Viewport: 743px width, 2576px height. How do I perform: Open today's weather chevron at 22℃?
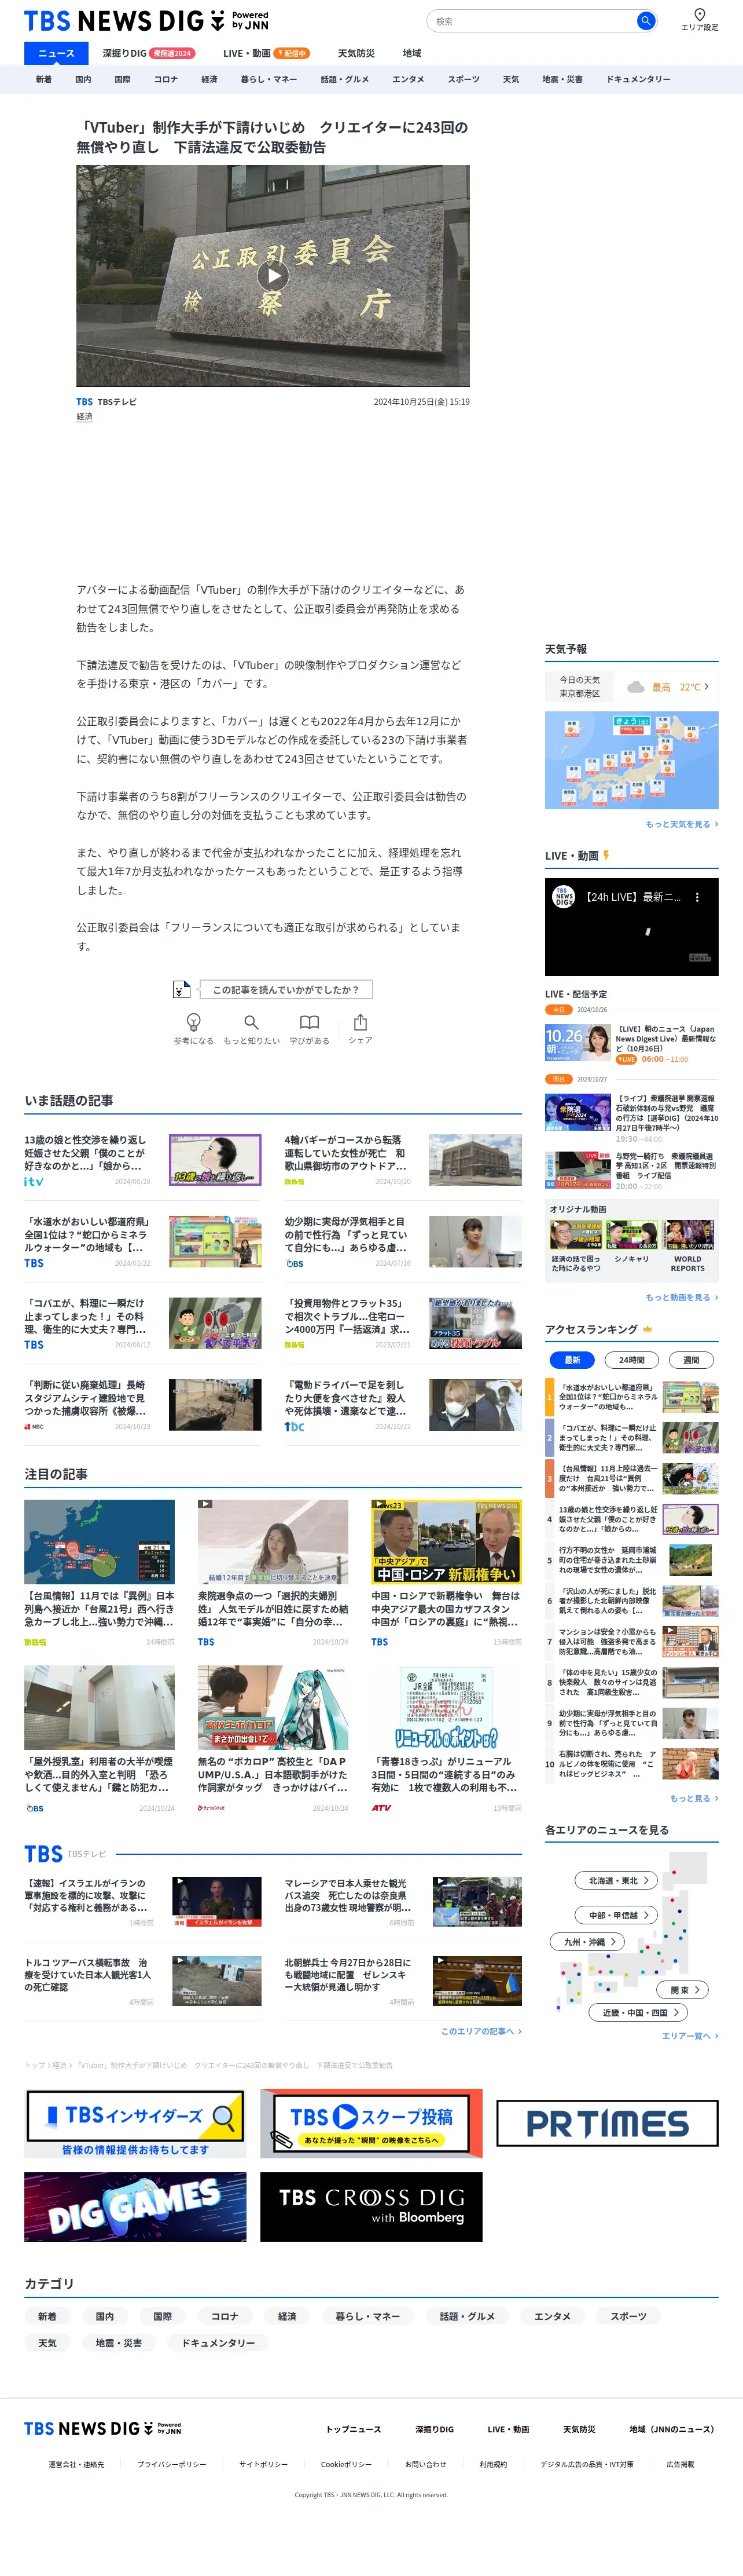click(x=706, y=687)
